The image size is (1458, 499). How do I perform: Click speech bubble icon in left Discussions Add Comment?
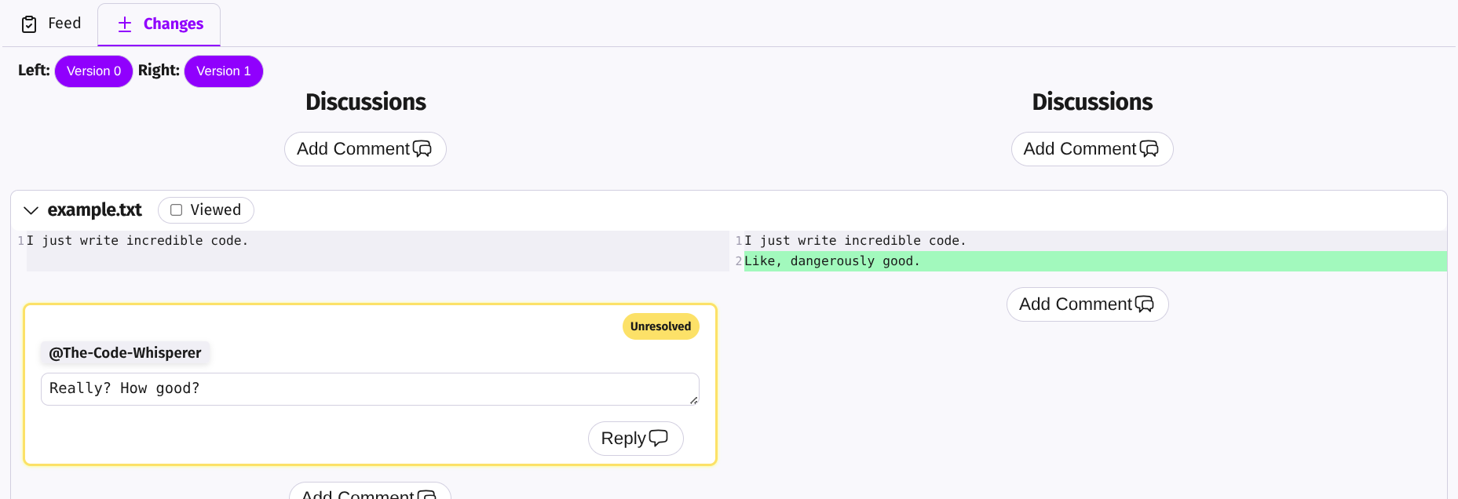coord(422,149)
